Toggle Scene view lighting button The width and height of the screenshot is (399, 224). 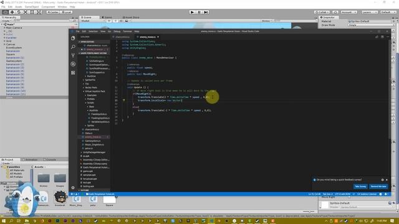tap(115, 21)
